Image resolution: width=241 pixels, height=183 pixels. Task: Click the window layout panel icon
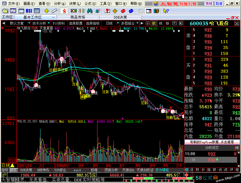pyautogui.click(x=149, y=11)
